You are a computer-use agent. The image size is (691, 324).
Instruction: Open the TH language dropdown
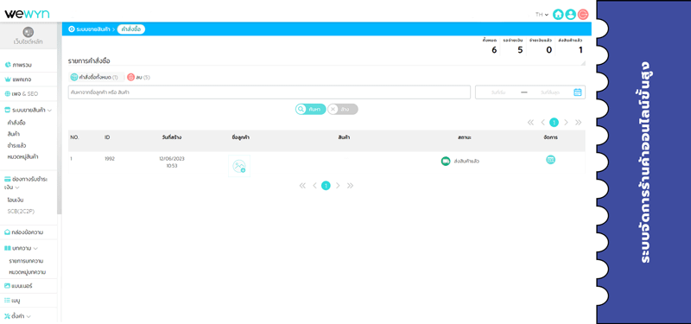click(542, 15)
